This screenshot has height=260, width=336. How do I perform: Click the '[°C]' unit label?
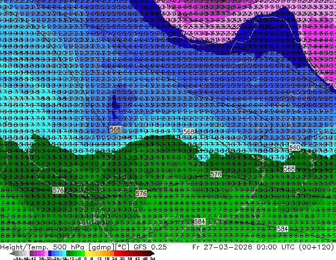click(x=122, y=247)
